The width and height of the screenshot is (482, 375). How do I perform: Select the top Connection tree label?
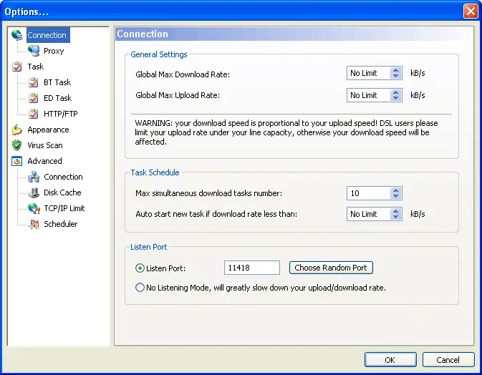[47, 35]
